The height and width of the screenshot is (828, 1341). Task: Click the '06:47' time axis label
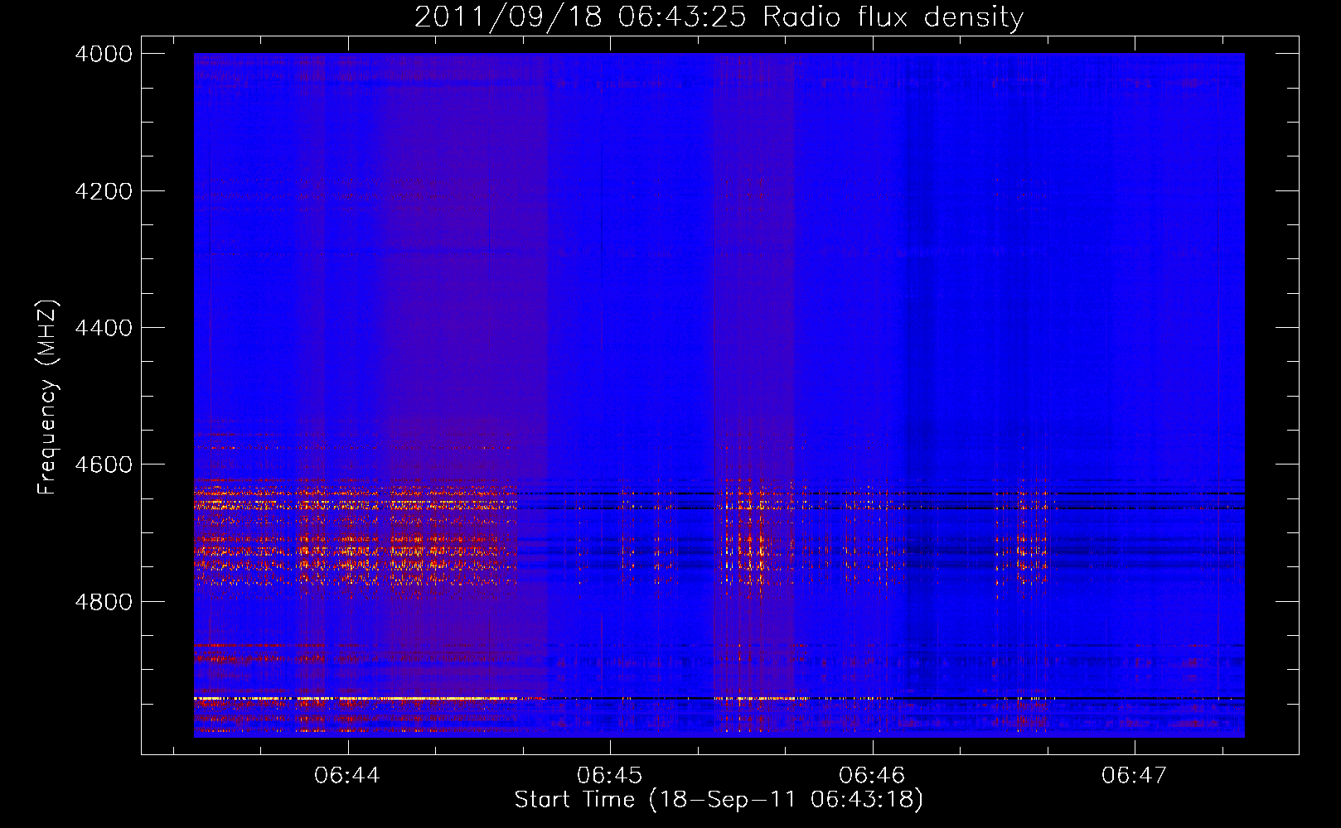pyautogui.click(x=1134, y=775)
